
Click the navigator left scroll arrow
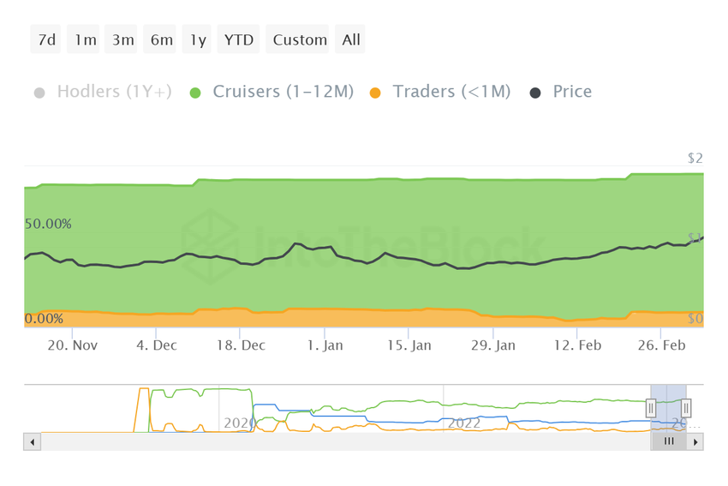coord(32,442)
